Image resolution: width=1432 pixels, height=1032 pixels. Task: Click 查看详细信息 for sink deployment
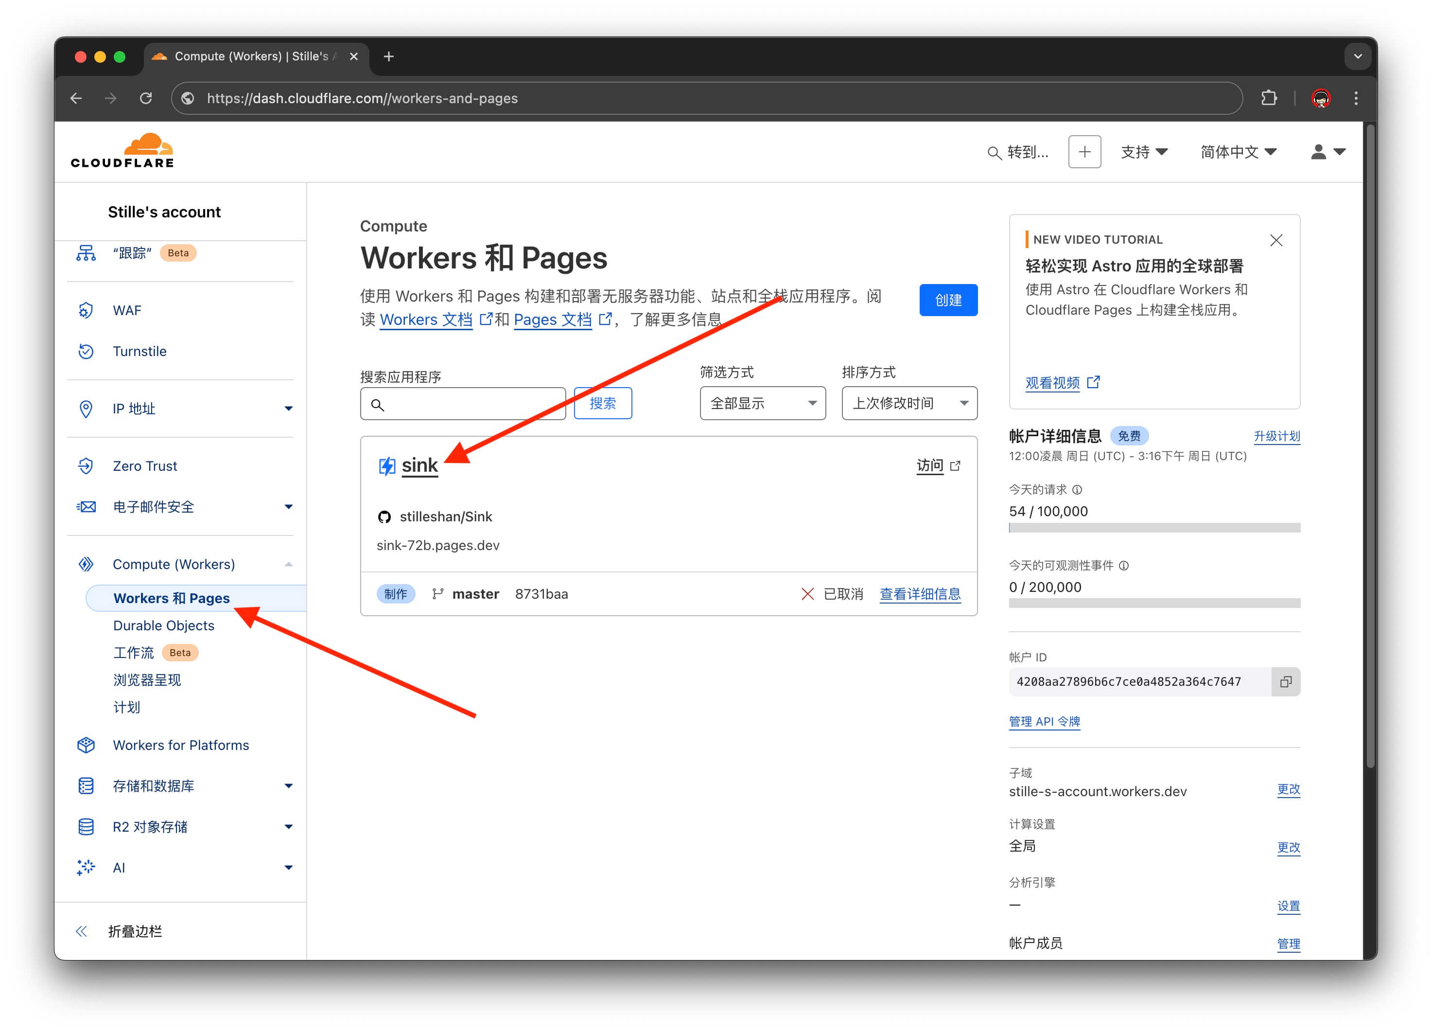920,594
